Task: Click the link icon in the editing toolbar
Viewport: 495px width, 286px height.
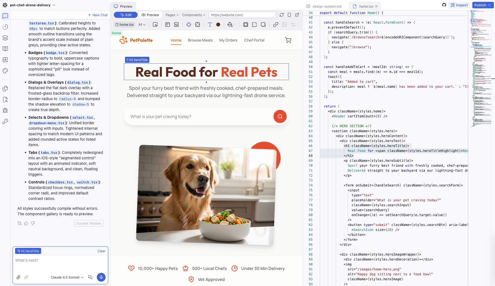Action: (x=276, y=24)
